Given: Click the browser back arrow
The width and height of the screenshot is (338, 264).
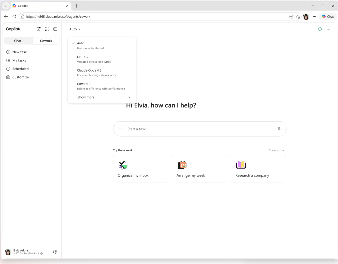Looking at the screenshot, I should pos(6,16).
